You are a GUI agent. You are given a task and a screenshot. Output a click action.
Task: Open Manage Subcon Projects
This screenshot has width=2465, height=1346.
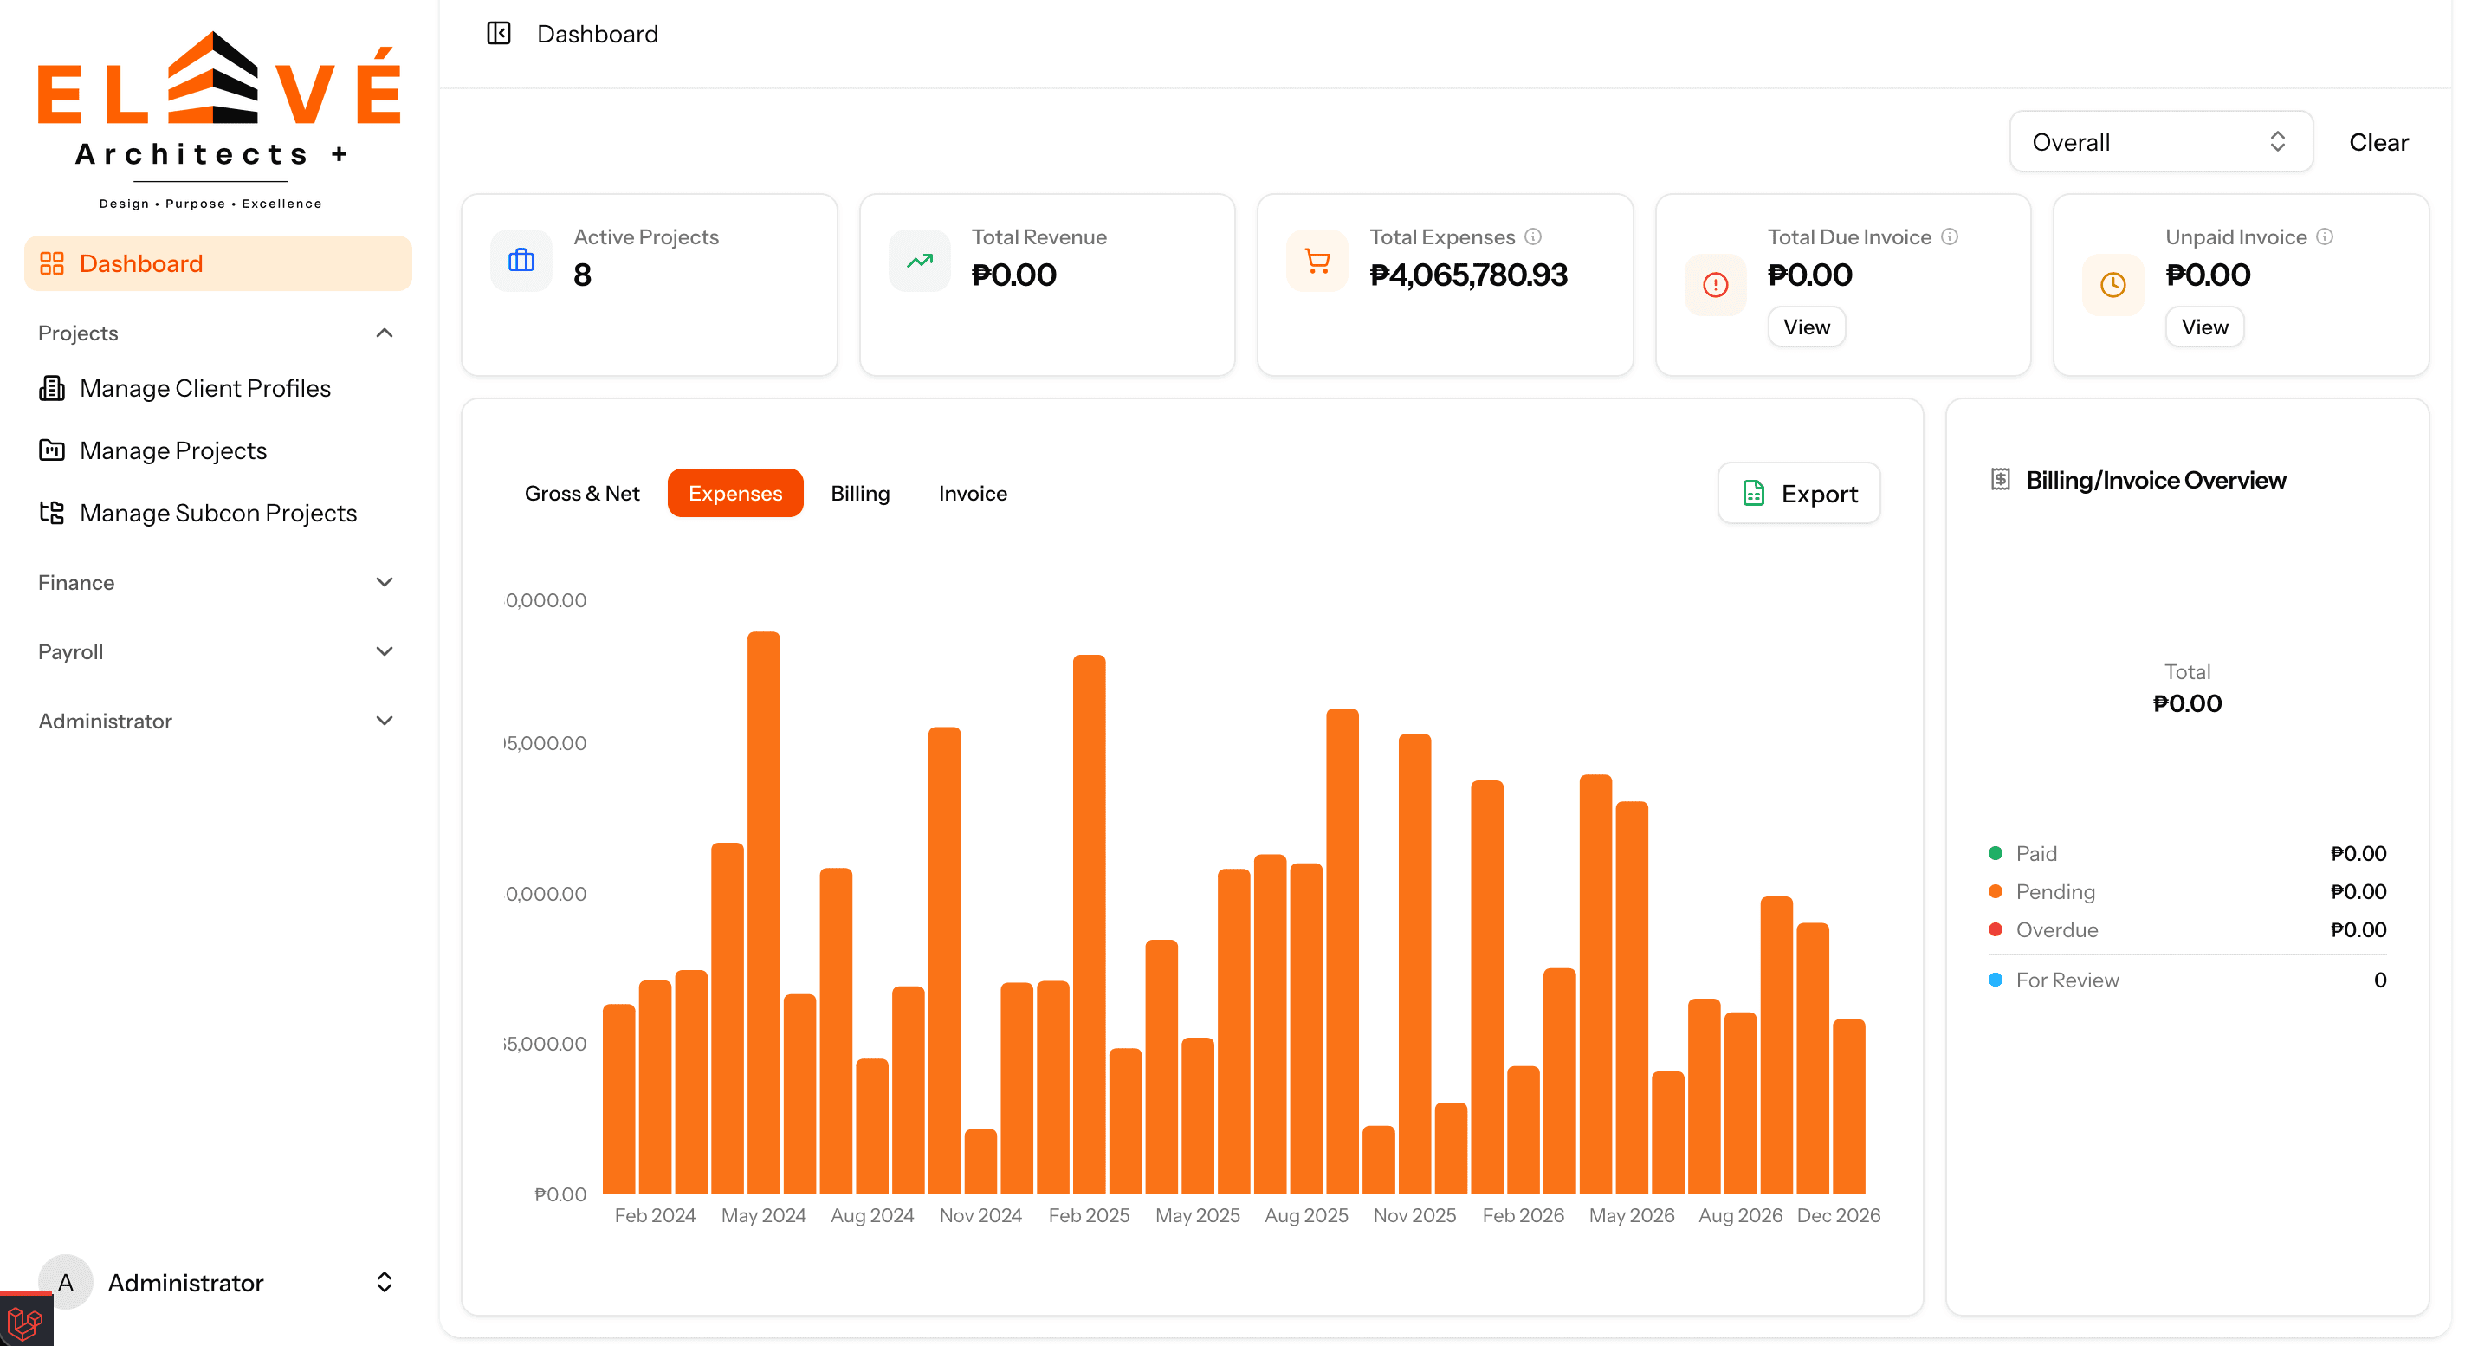pyautogui.click(x=218, y=513)
